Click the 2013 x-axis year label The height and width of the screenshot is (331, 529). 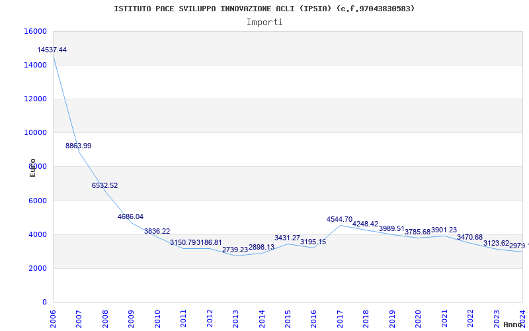235,318
